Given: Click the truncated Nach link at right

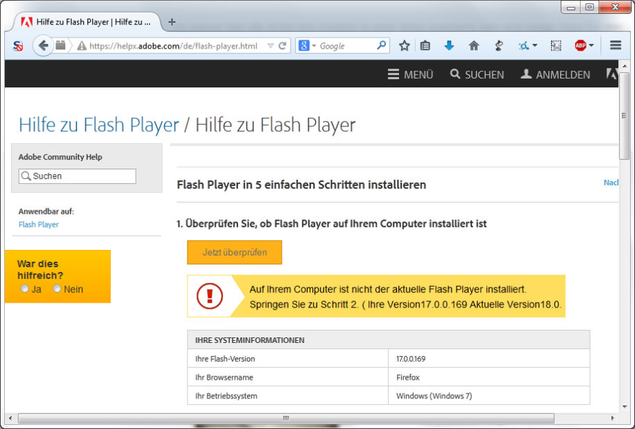Looking at the screenshot, I should [611, 183].
